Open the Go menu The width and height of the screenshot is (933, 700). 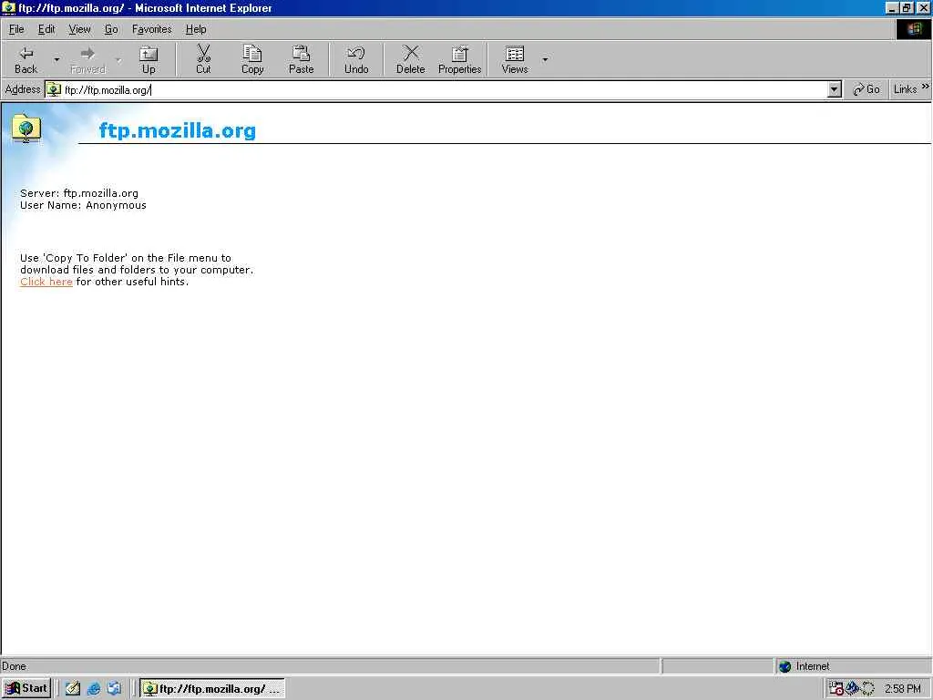pyautogui.click(x=111, y=29)
